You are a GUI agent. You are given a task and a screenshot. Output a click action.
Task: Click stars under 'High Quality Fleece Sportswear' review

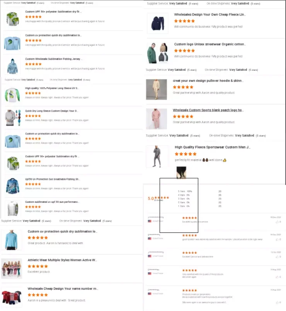(x=186, y=154)
